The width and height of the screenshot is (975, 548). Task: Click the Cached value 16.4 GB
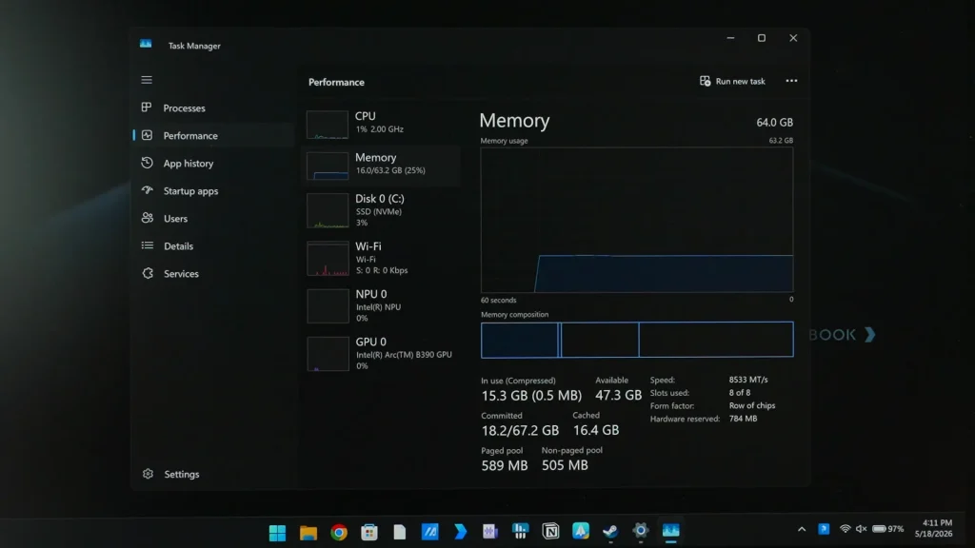596,431
